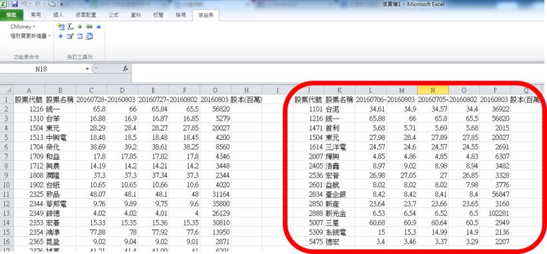Image resolution: width=547 pixels, height=254 pixels.
Task: Click the blue plus add-in icon
Action: point(61,36)
